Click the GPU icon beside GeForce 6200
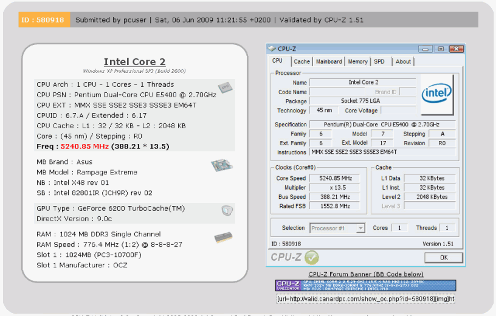 (227, 210)
